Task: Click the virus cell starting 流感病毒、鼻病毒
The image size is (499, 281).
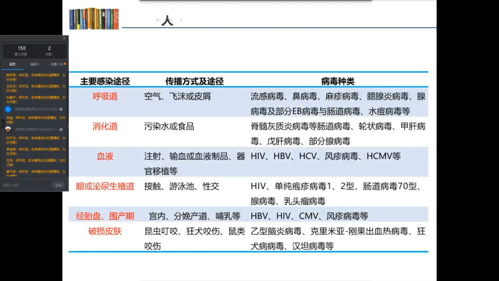Action: pos(338,104)
